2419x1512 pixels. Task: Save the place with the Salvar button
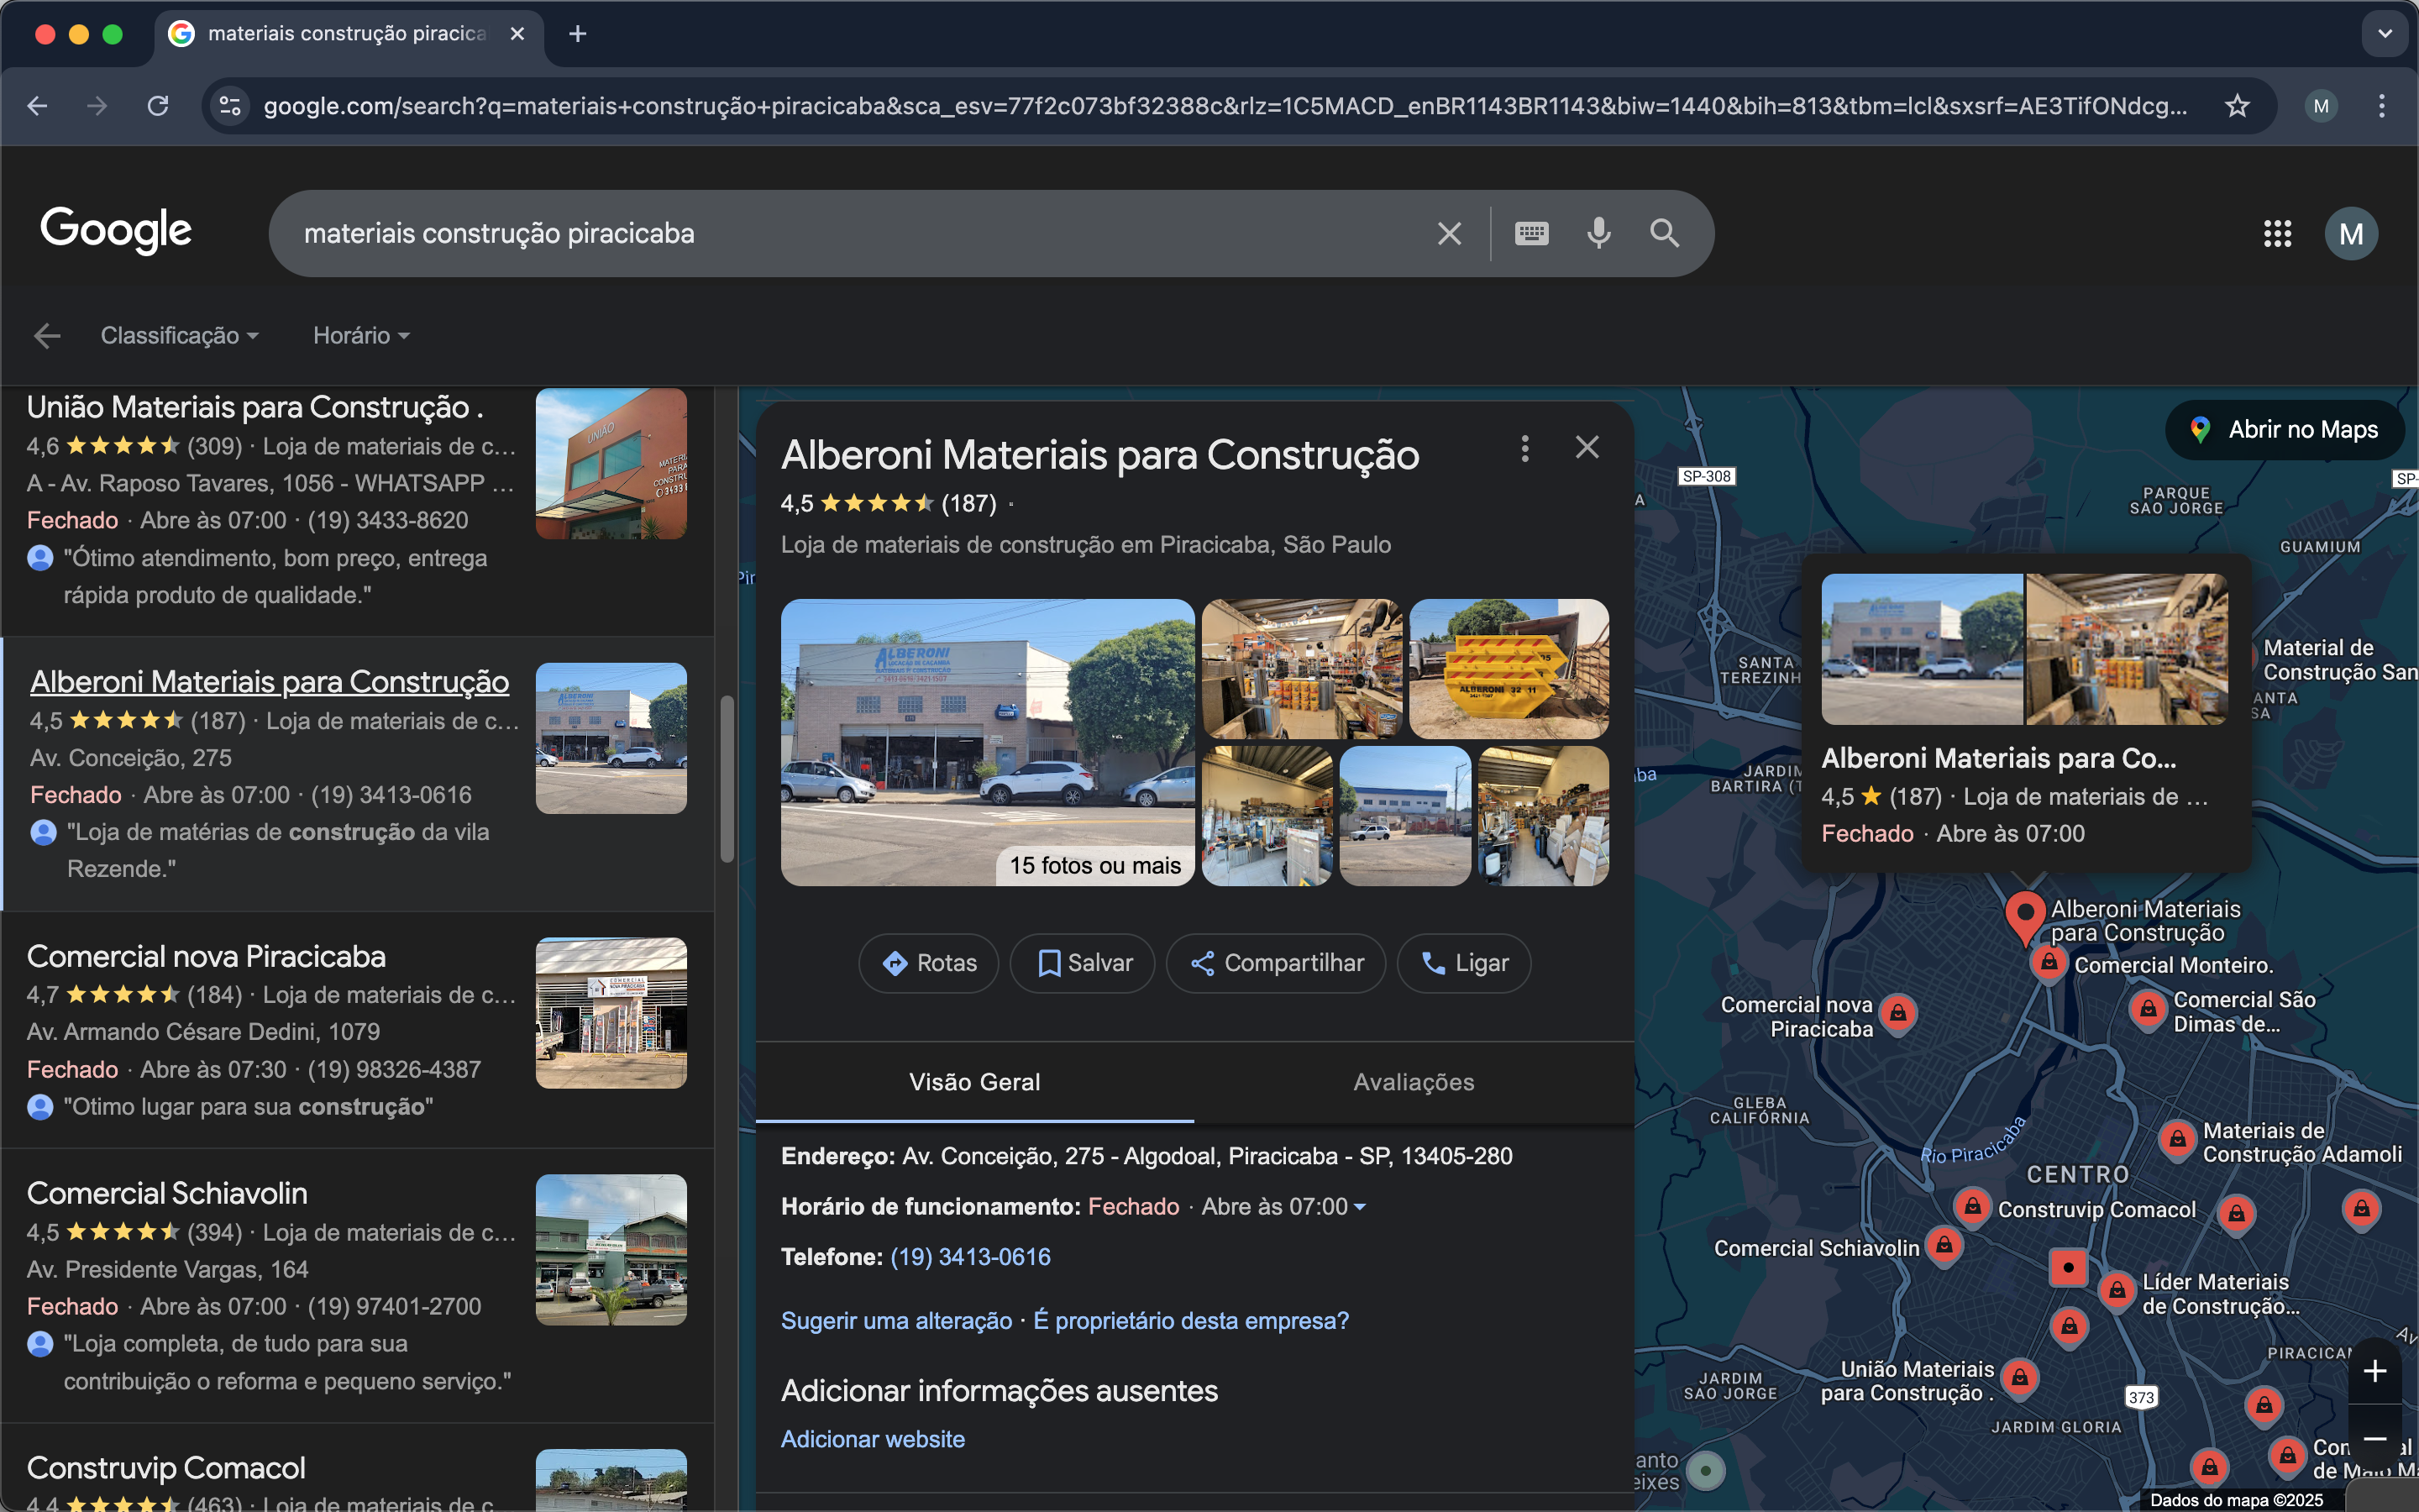(x=1083, y=963)
